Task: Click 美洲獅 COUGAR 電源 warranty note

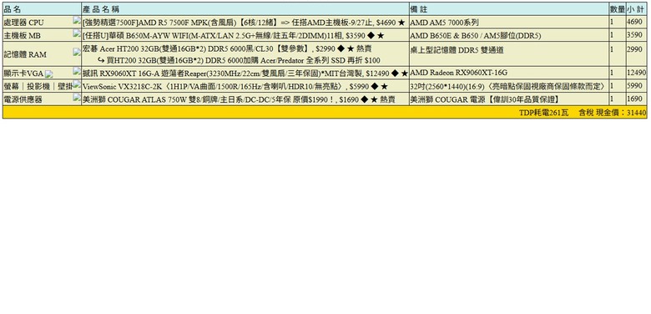Action: coord(485,99)
